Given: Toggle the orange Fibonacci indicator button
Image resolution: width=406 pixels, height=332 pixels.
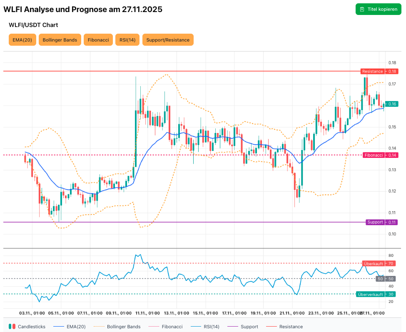Looking at the screenshot, I should [98, 40].
